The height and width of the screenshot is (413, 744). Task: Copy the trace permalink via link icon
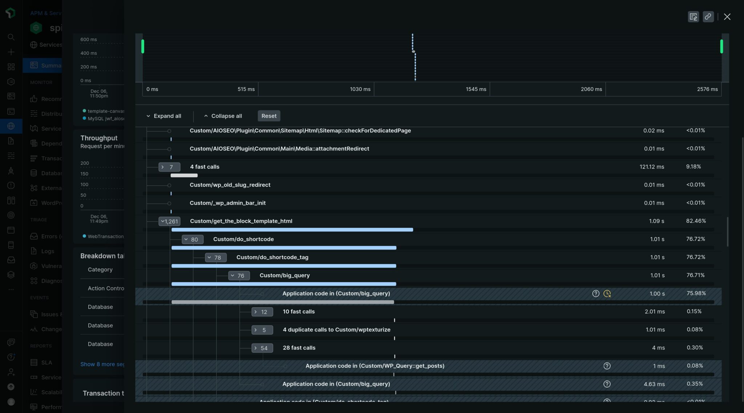point(708,16)
